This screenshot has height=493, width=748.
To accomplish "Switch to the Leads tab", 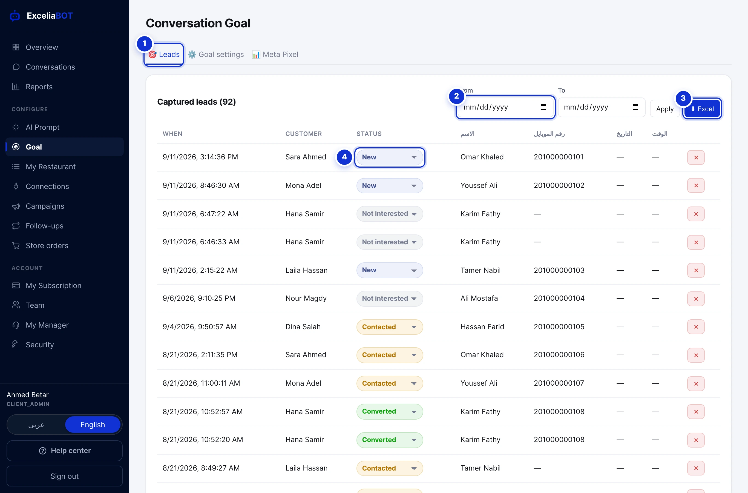I will point(164,55).
